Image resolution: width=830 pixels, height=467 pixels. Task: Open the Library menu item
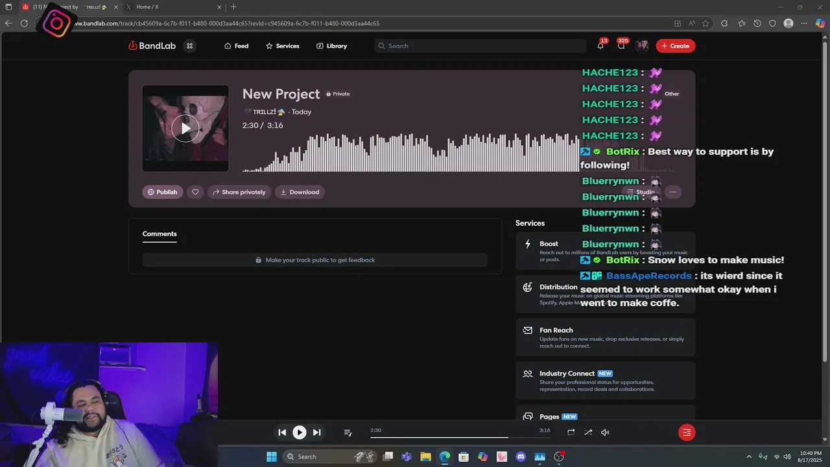pyautogui.click(x=331, y=46)
